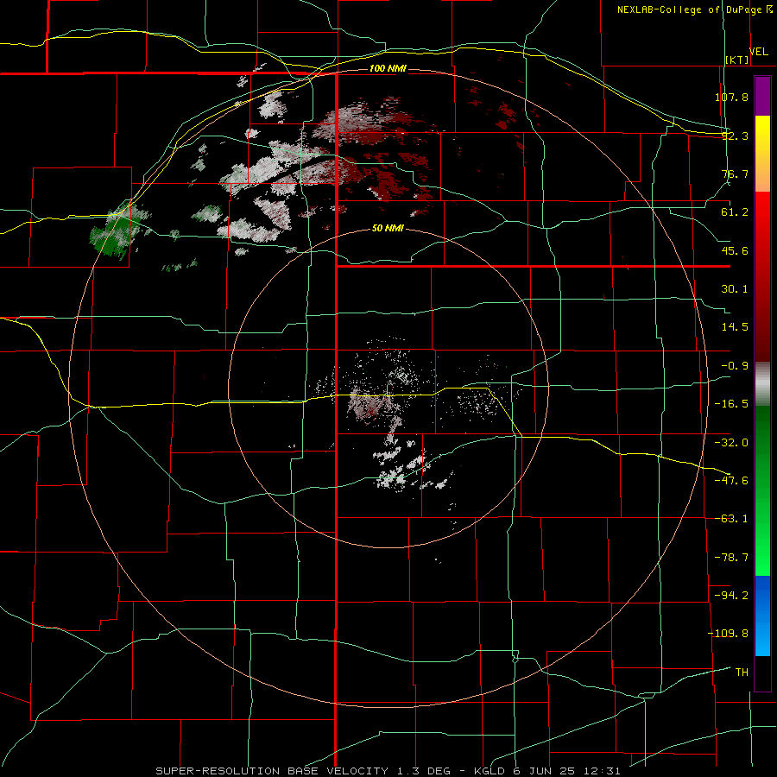Image resolution: width=777 pixels, height=777 pixels.
Task: Click the 100 NMI range ring label
Action: click(x=388, y=68)
